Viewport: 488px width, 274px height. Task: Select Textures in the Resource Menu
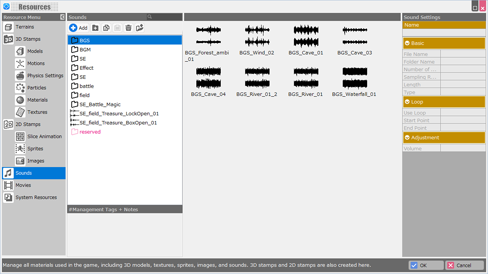[37, 112]
